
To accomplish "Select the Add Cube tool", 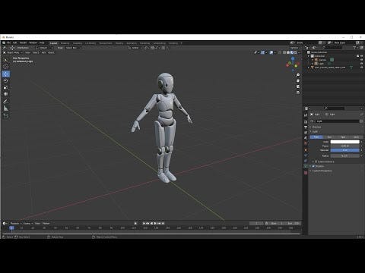I will click(x=6, y=116).
